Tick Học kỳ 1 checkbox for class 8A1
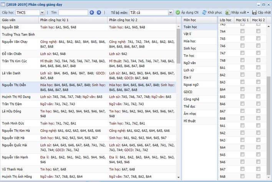This screenshot has height=182, width=272. [242, 68]
